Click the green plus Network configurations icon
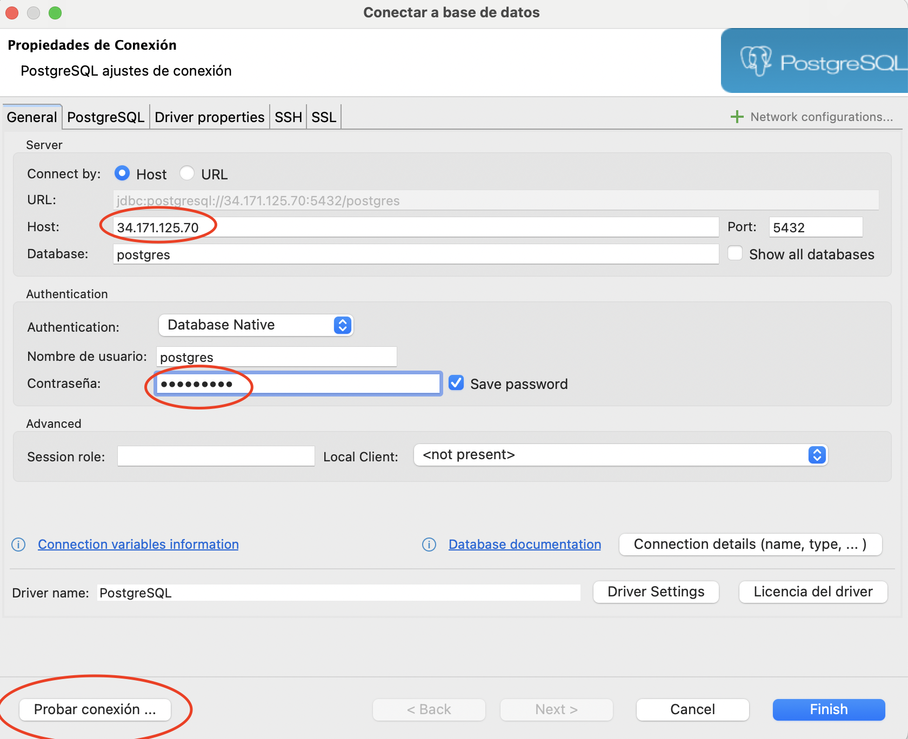Viewport: 908px width, 739px height. (x=737, y=117)
